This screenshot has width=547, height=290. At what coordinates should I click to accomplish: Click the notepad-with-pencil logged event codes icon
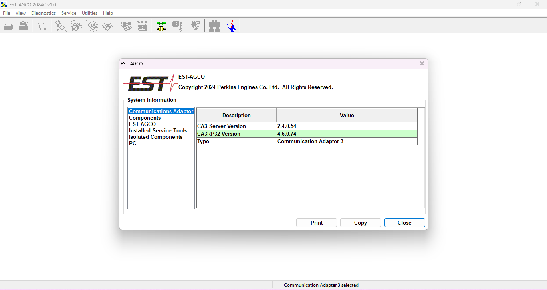point(108,26)
